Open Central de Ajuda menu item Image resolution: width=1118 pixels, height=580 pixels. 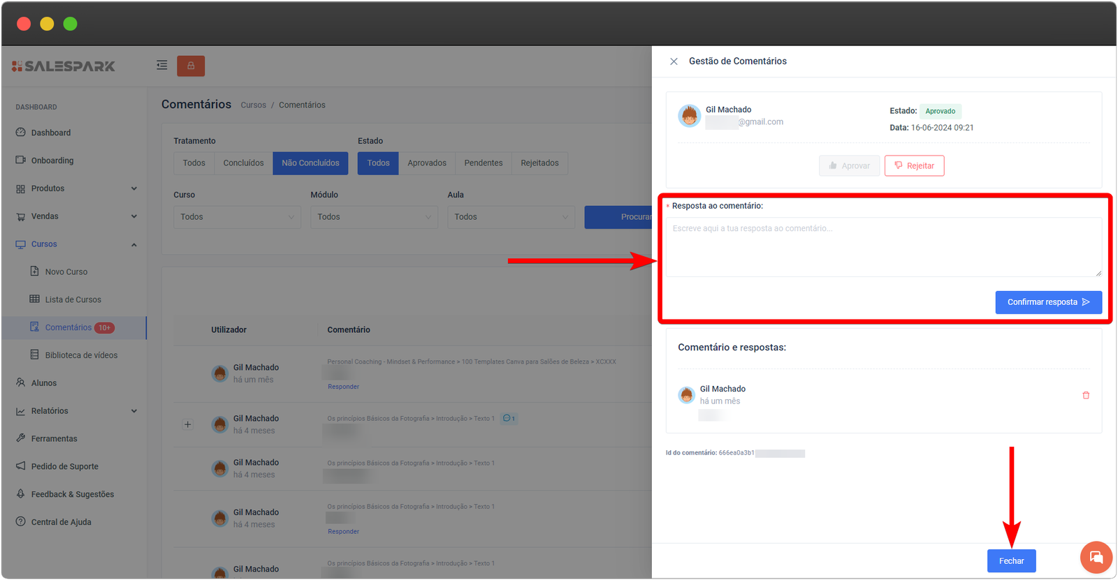click(61, 522)
